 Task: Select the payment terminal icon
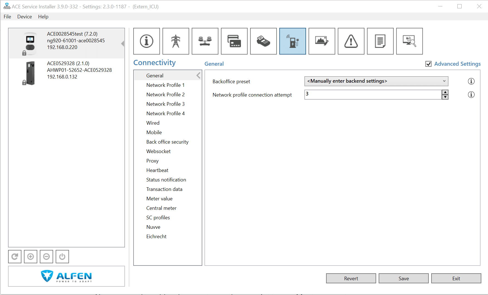coord(263,41)
